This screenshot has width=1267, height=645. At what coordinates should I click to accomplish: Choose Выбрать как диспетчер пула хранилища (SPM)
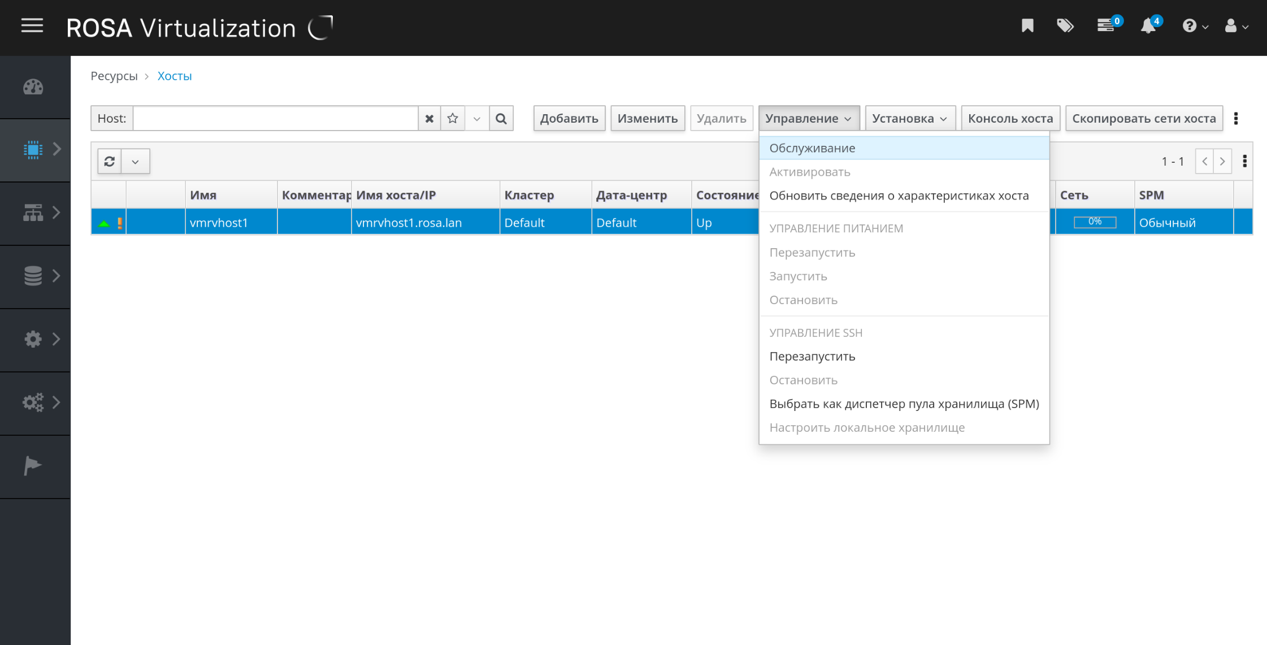coord(904,404)
